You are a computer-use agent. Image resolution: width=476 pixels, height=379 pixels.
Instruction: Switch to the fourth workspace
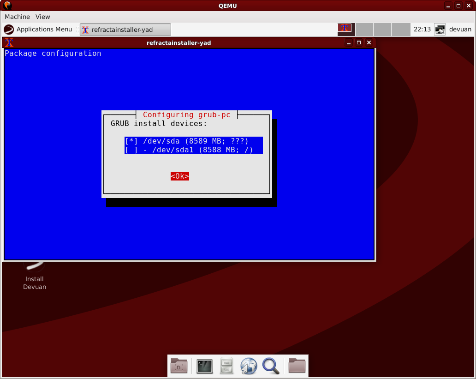(x=400, y=30)
